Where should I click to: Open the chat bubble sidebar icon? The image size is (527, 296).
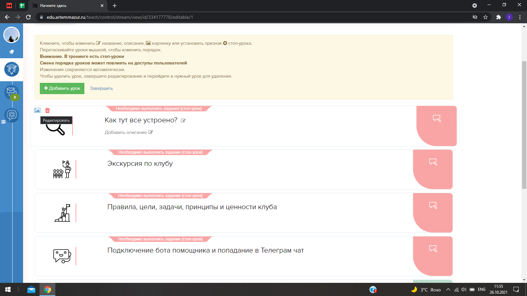[12, 115]
